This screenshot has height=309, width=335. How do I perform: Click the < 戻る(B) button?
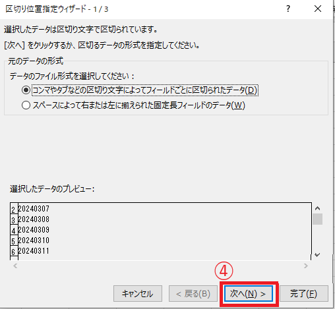193,294
